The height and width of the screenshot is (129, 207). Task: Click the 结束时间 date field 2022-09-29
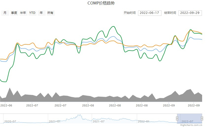tap(190, 13)
